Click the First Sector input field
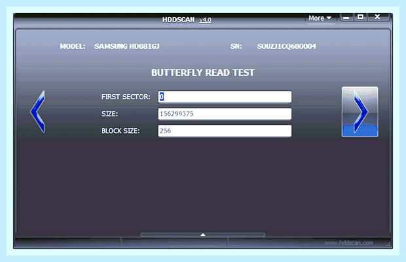The width and height of the screenshot is (406, 262). 225,97
